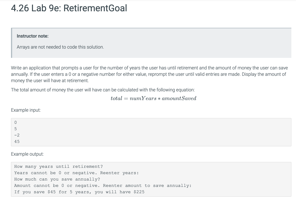The image size is (296, 199).
Task: Click "numYears" in the equation
Action: [142, 98]
